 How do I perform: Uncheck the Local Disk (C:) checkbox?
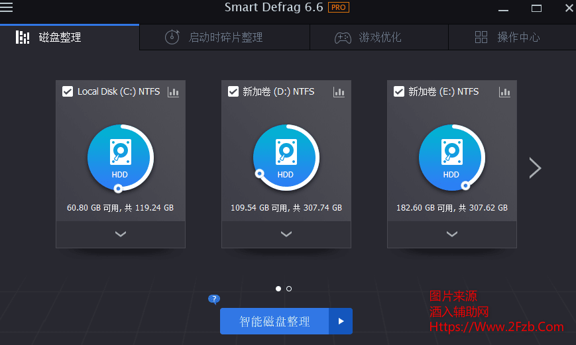(x=68, y=92)
